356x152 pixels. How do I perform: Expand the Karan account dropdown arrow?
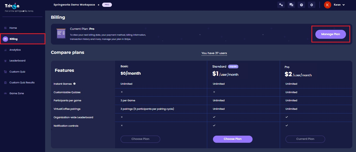(344, 5)
